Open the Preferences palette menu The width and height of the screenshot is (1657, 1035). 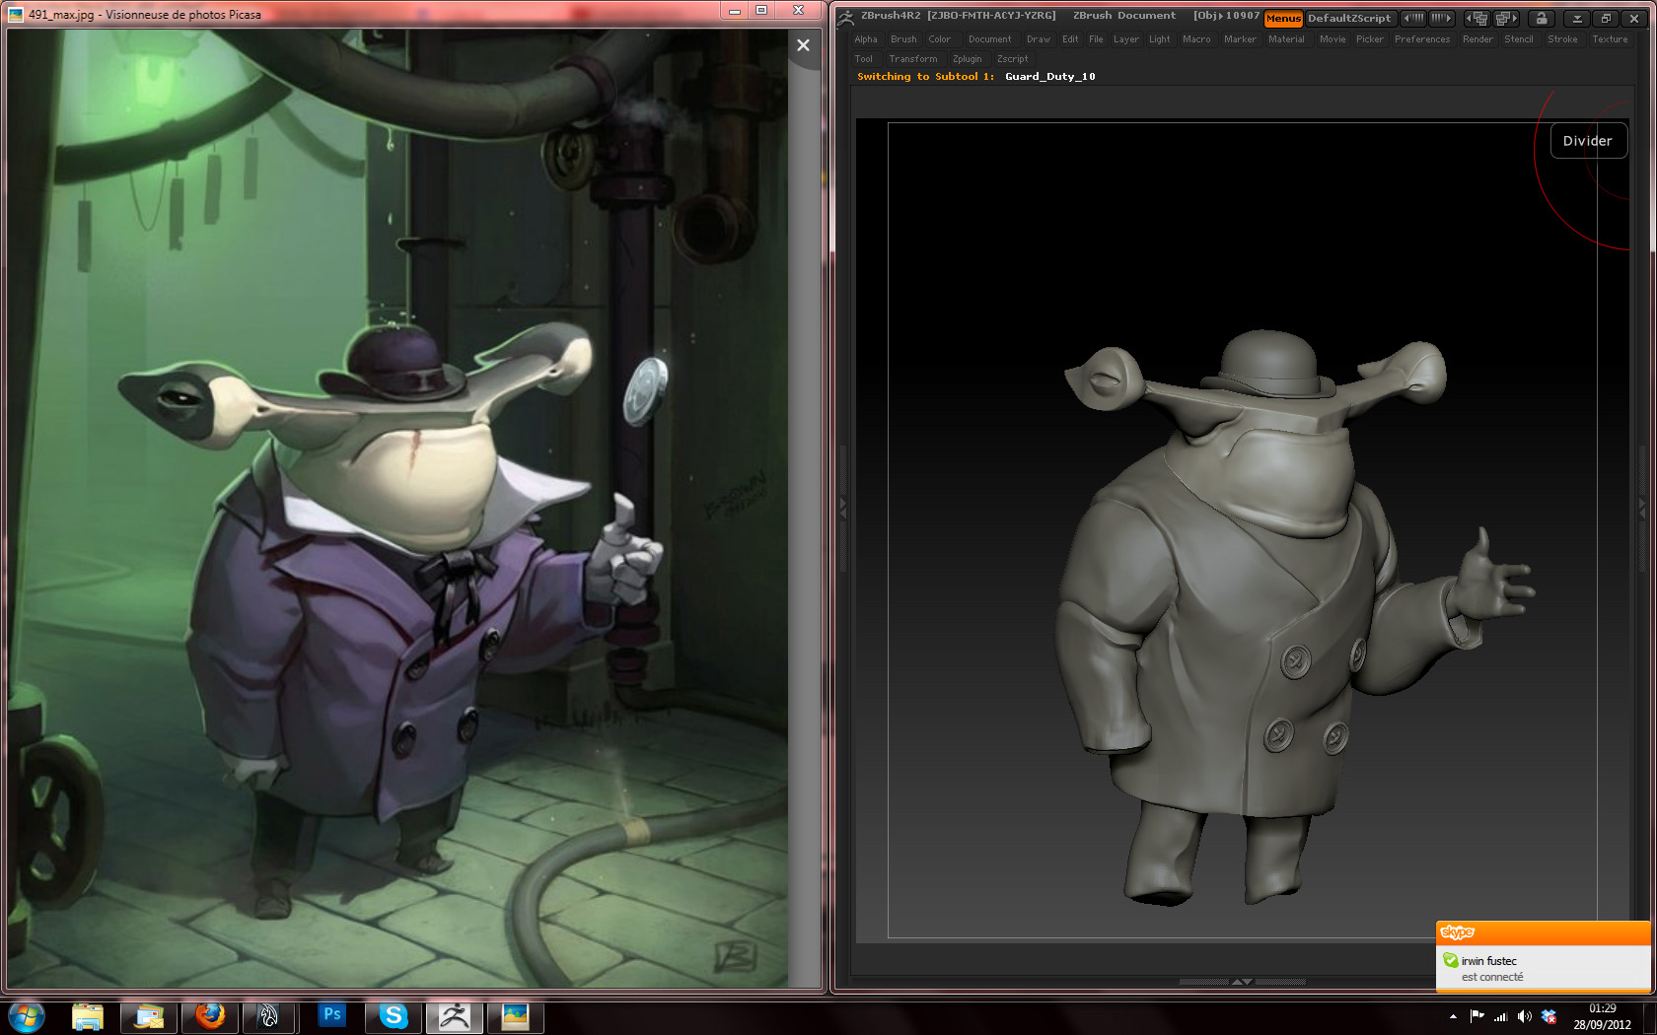coord(1422,39)
